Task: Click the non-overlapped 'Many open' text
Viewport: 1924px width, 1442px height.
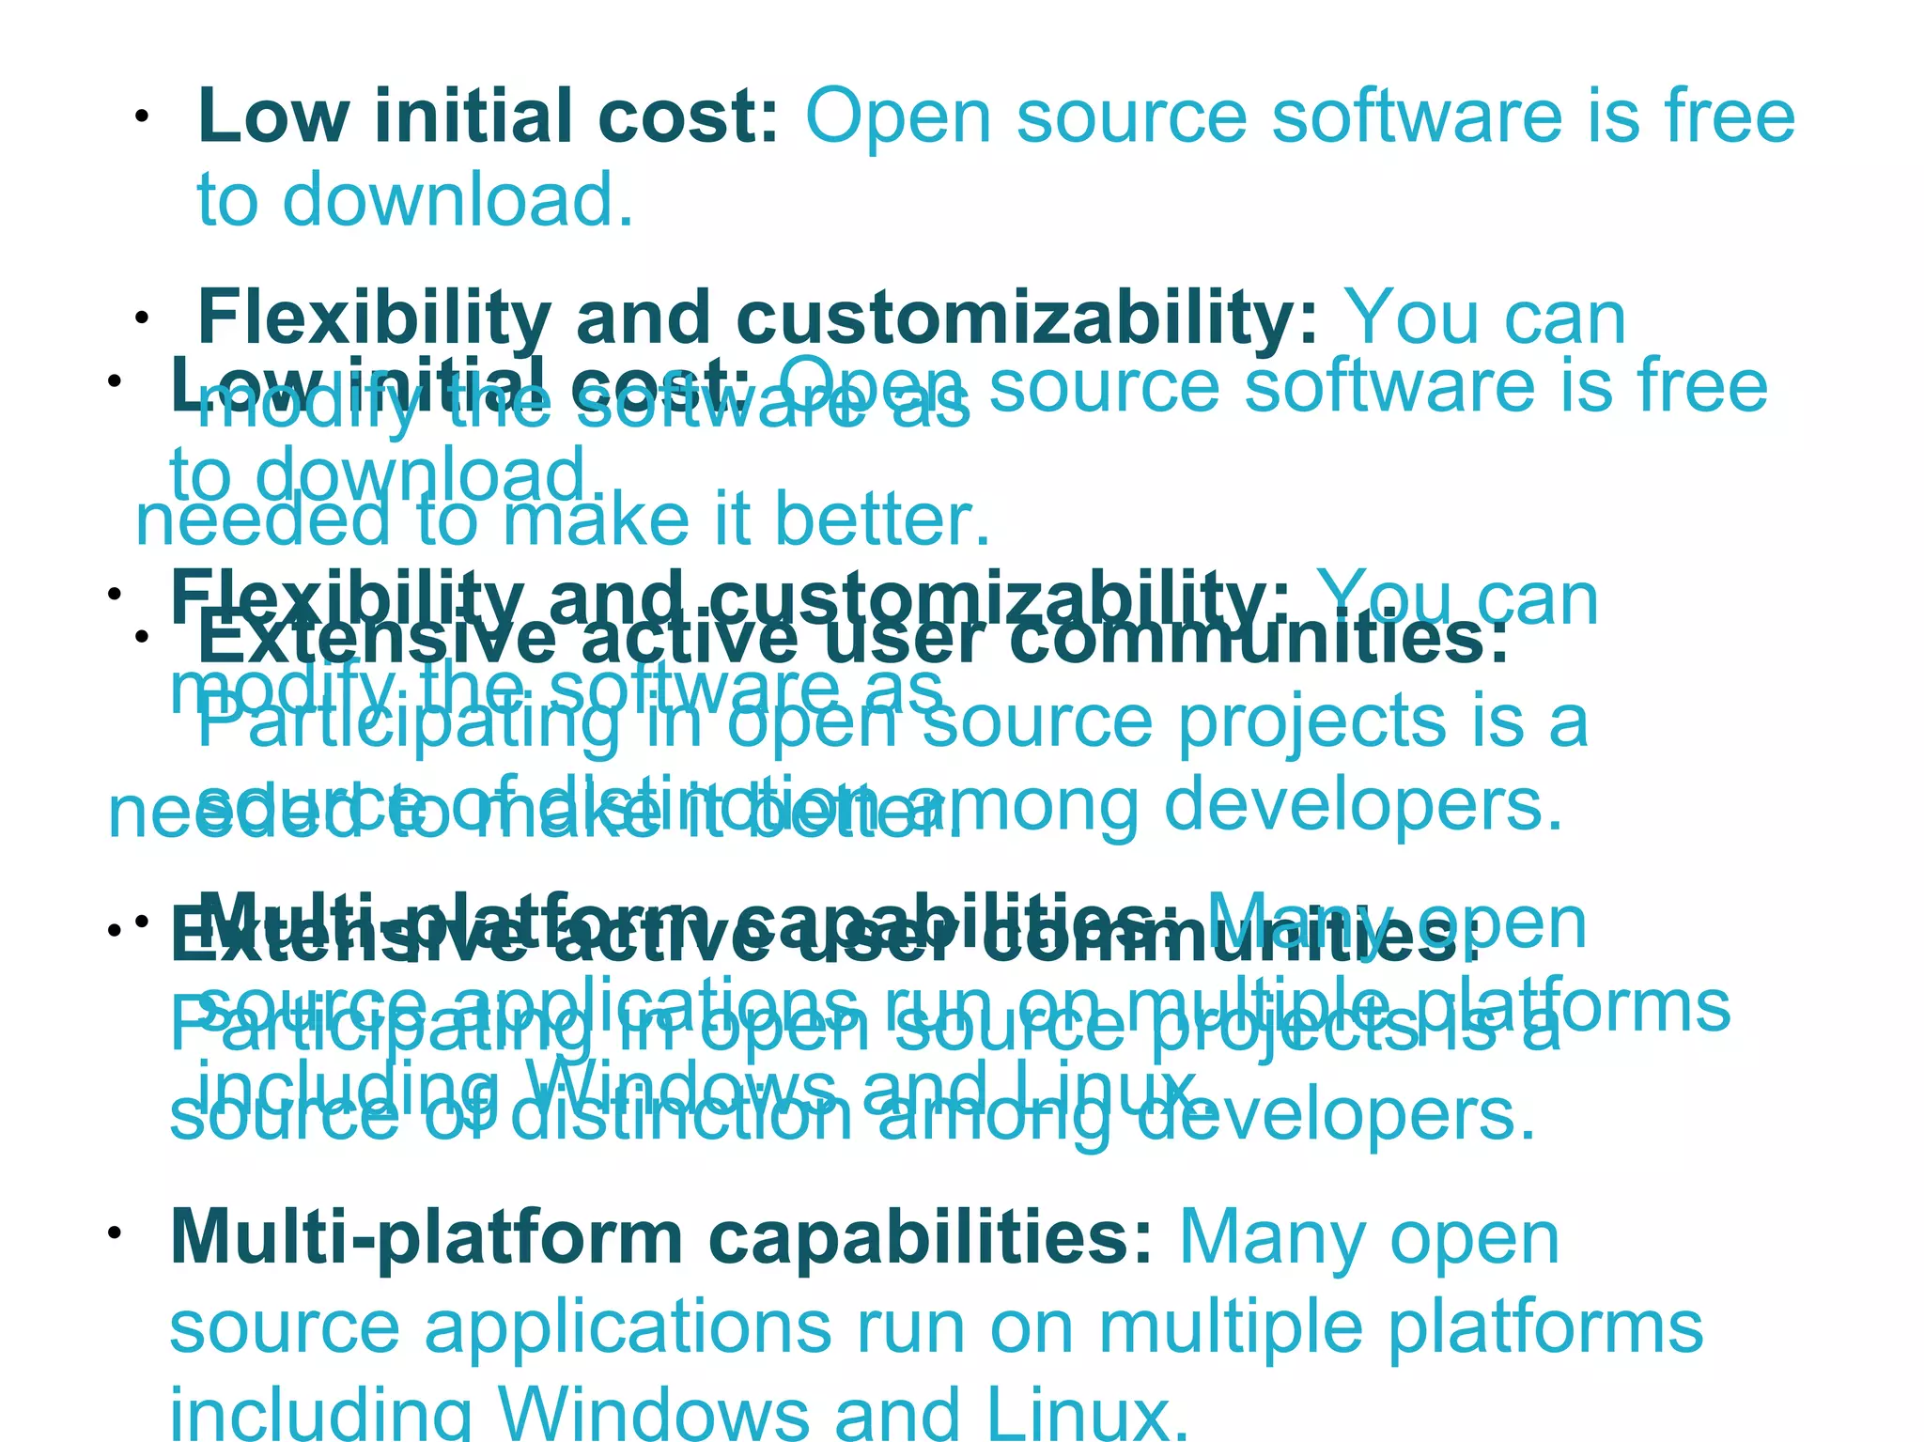Action: pos(1370,1238)
